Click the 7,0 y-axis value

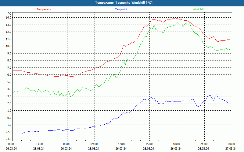coord(9,67)
